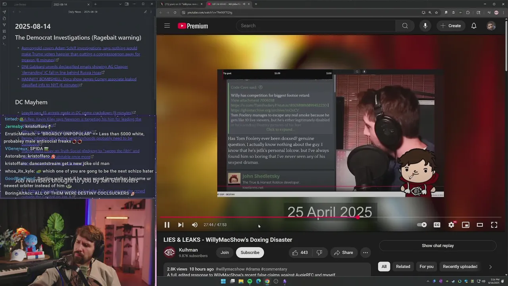Open note more options menu
The width and height of the screenshot is (508, 286).
pyautogui.click(x=151, y=12)
